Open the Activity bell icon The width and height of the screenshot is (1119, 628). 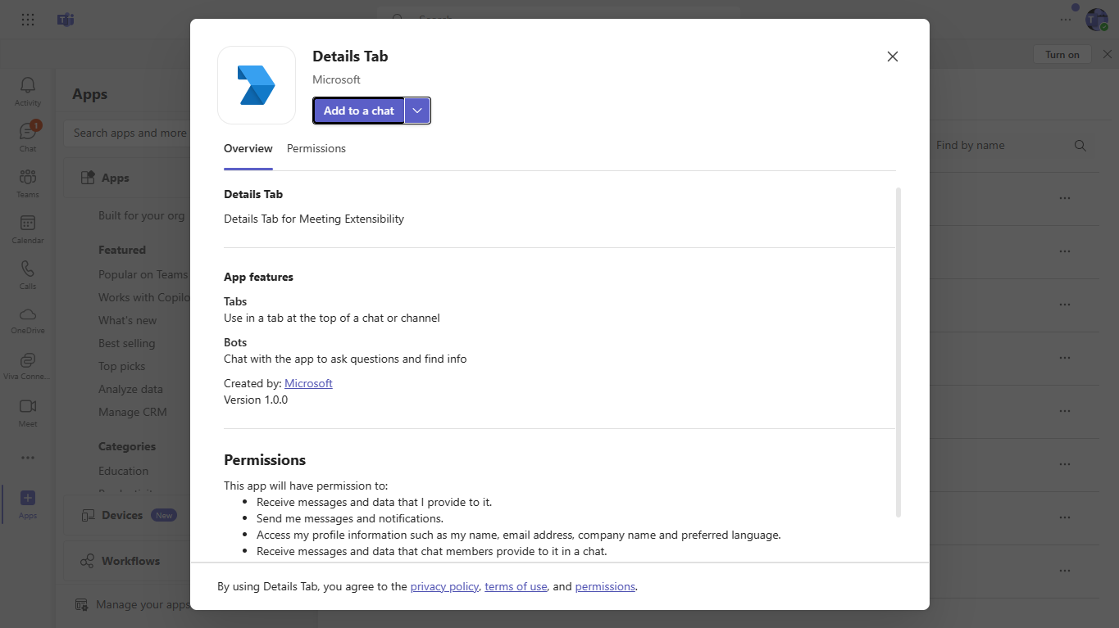[x=28, y=91]
